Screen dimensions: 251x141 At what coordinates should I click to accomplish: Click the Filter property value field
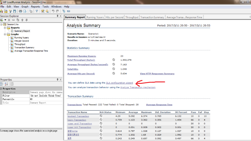[46, 96]
